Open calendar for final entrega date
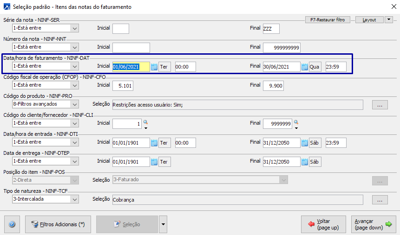The height and width of the screenshot is (235, 400). pyautogui.click(x=305, y=162)
